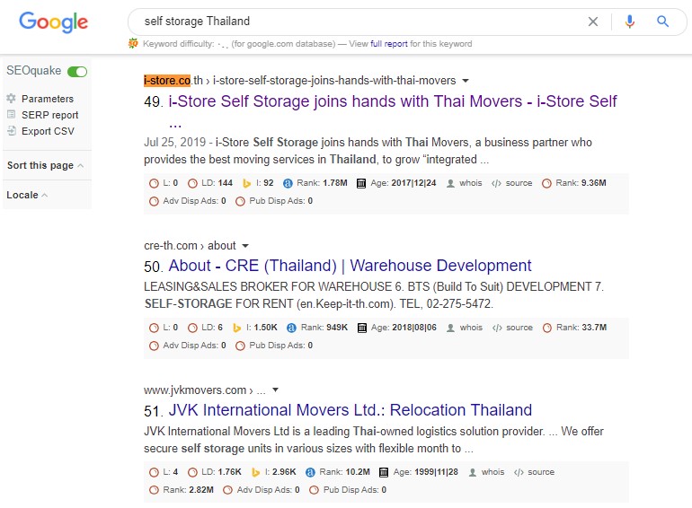The width and height of the screenshot is (692, 508).
Task: Click Alexa Rank icon in JVK row
Action: [x=310, y=472]
